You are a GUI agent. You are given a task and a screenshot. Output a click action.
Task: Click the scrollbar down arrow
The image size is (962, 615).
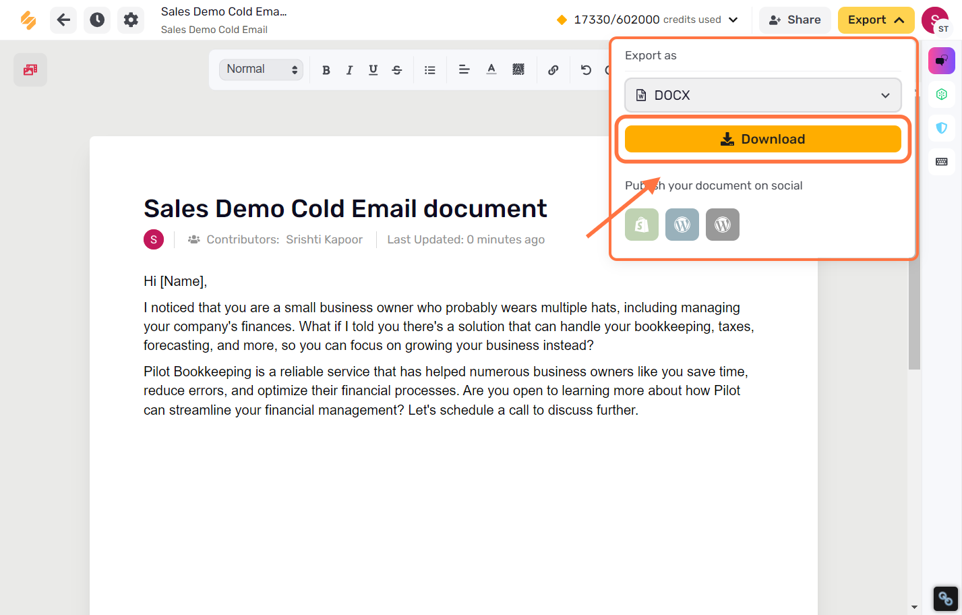click(x=914, y=608)
